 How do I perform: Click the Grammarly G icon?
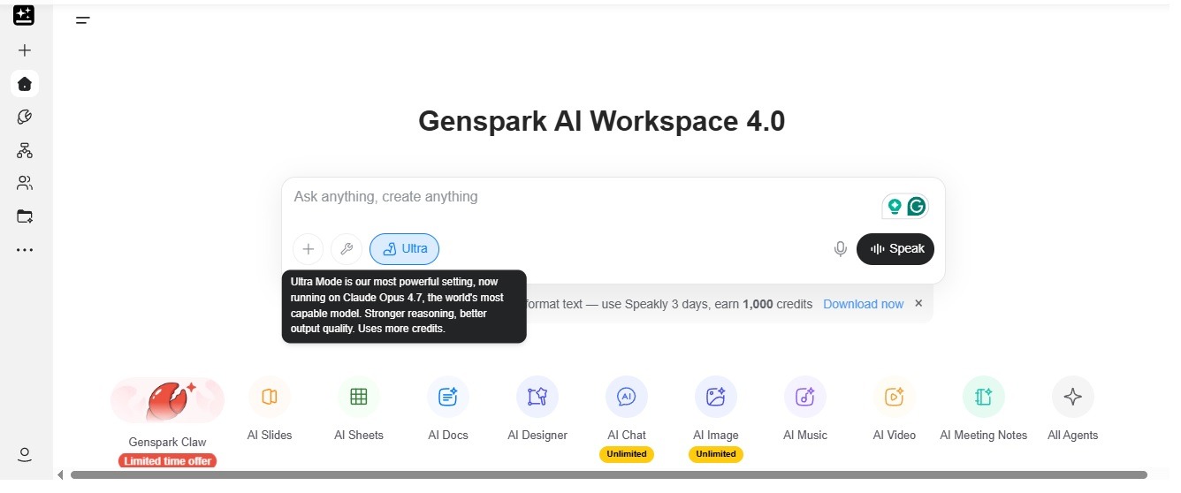(x=917, y=207)
